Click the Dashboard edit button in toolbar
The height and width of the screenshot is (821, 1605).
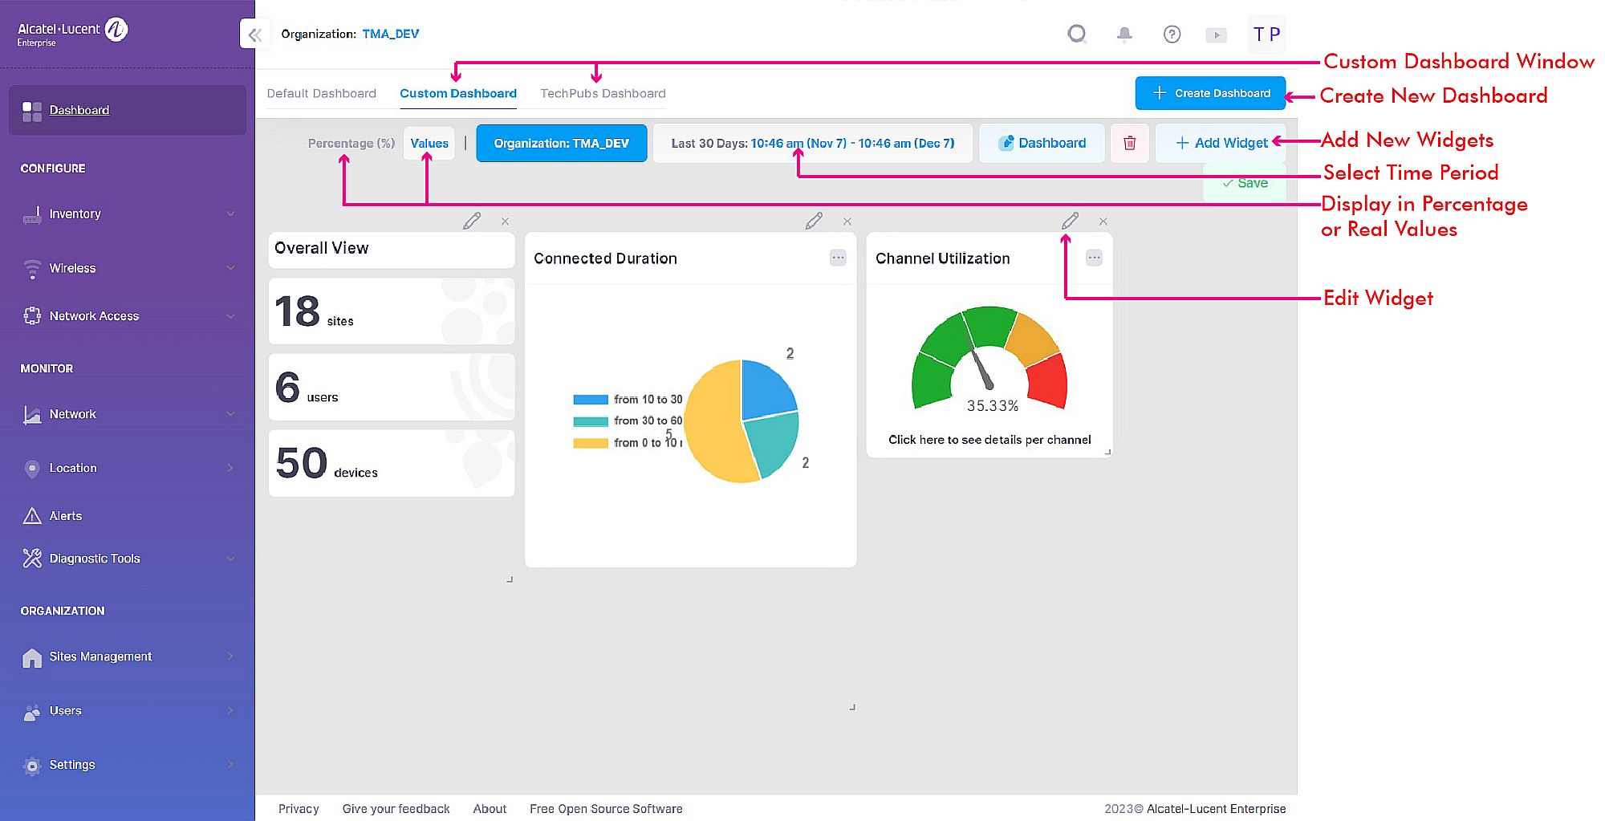point(1042,143)
